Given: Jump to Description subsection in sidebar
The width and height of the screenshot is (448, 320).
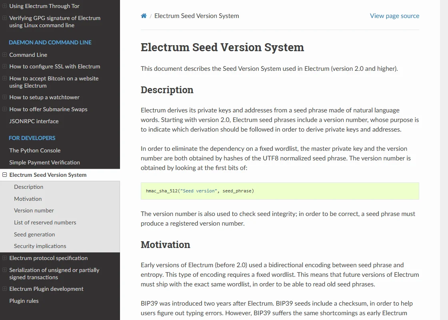Looking at the screenshot, I should pyautogui.click(x=28, y=187).
